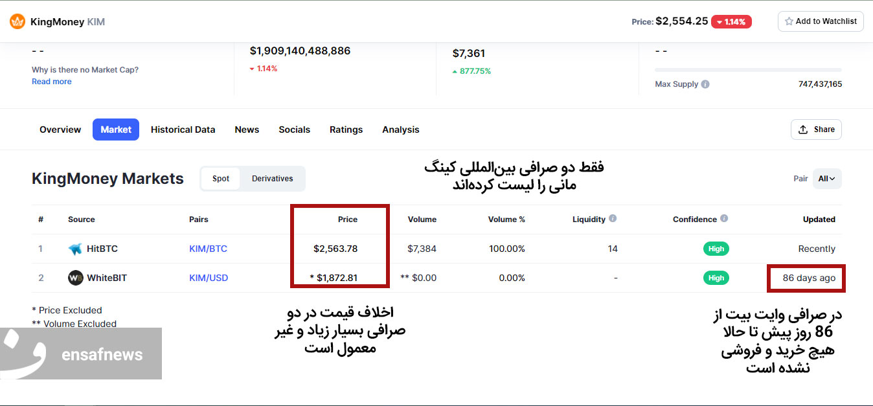Open the KIM/USD pair link
The width and height of the screenshot is (873, 406).
(209, 278)
